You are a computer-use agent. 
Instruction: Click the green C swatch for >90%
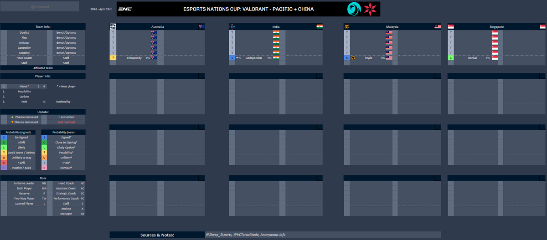tap(4, 142)
